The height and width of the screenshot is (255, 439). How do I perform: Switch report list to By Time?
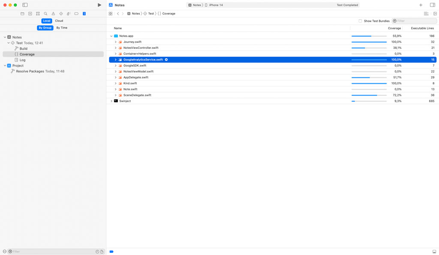point(61,27)
